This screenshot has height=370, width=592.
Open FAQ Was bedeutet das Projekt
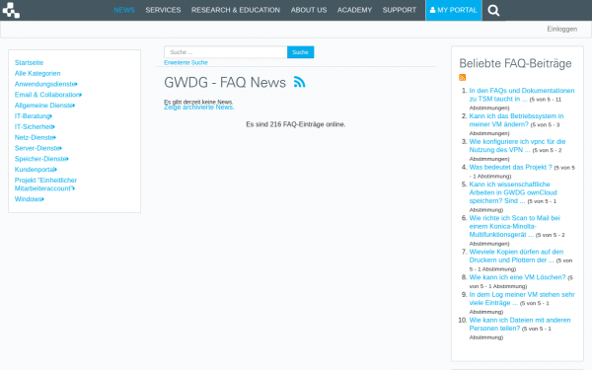point(510,167)
